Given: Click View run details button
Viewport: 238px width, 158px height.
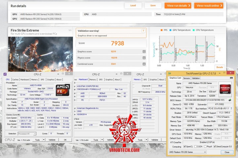Looking at the screenshot, I should point(178,6).
